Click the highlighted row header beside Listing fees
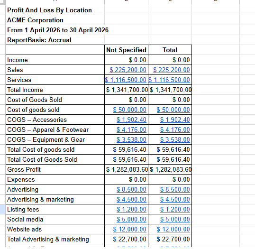 pyautogui.click(x=2, y=209)
